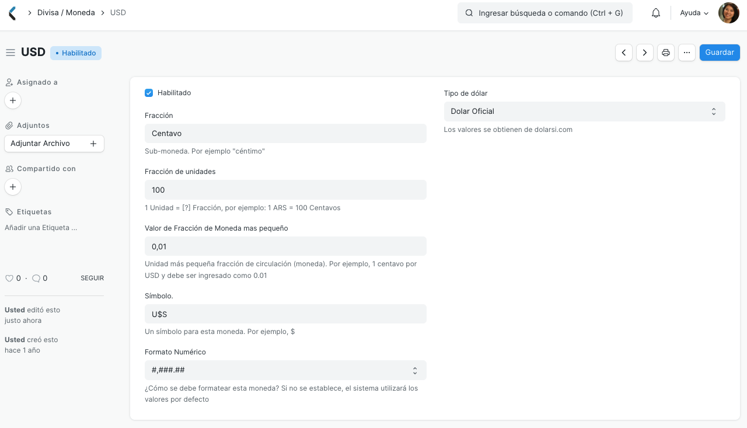Open the Tipo de dólar dropdown
The width and height of the screenshot is (747, 428).
(x=584, y=112)
